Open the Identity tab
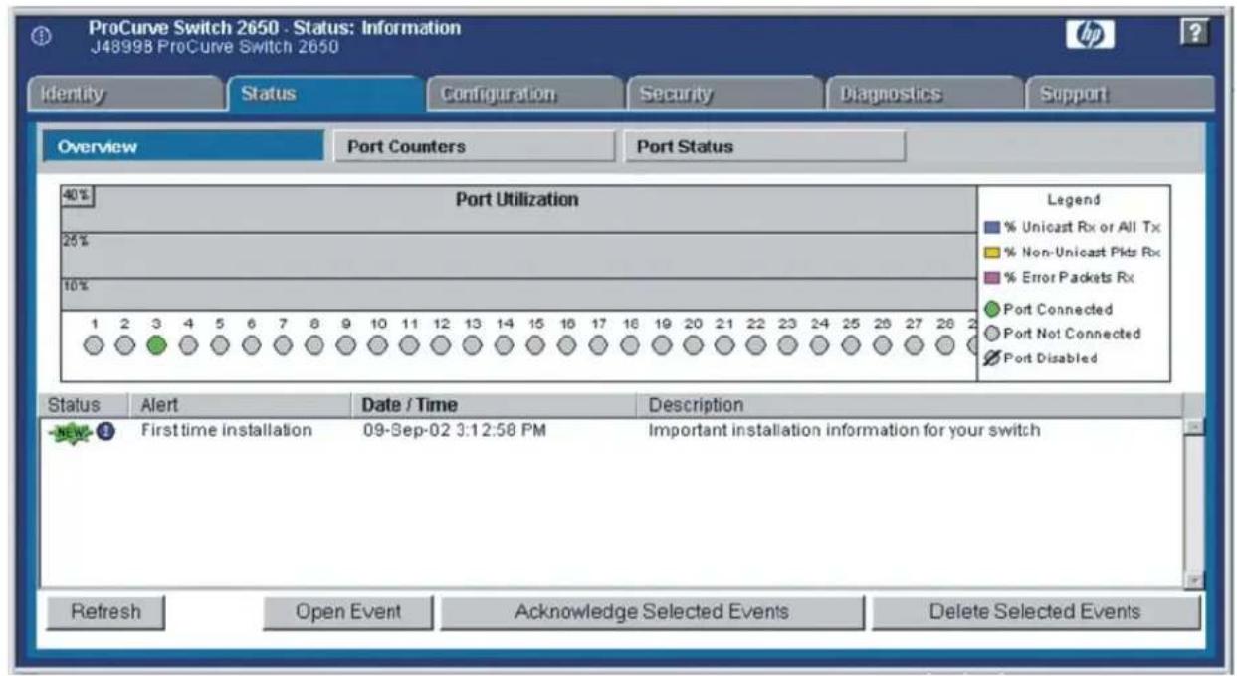Screen dimensions: 1237x676 [124, 94]
